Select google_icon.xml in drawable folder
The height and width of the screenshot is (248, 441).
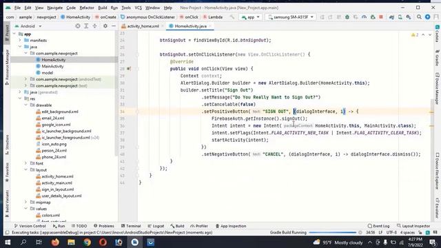pos(56,125)
